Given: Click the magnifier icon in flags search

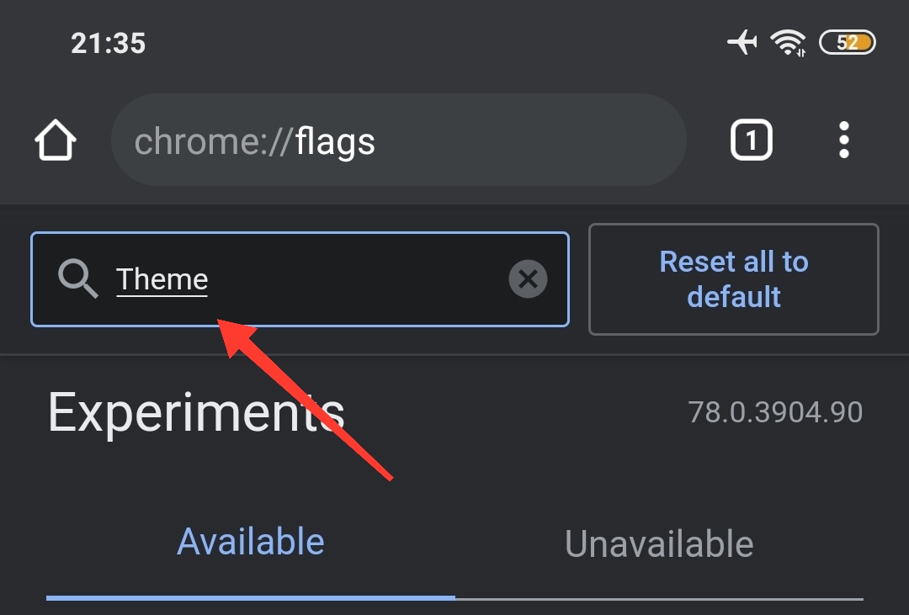Looking at the screenshot, I should (78, 278).
